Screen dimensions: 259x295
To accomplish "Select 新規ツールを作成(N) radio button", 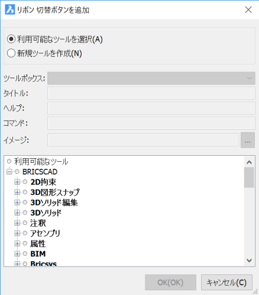I will pos(11,53).
